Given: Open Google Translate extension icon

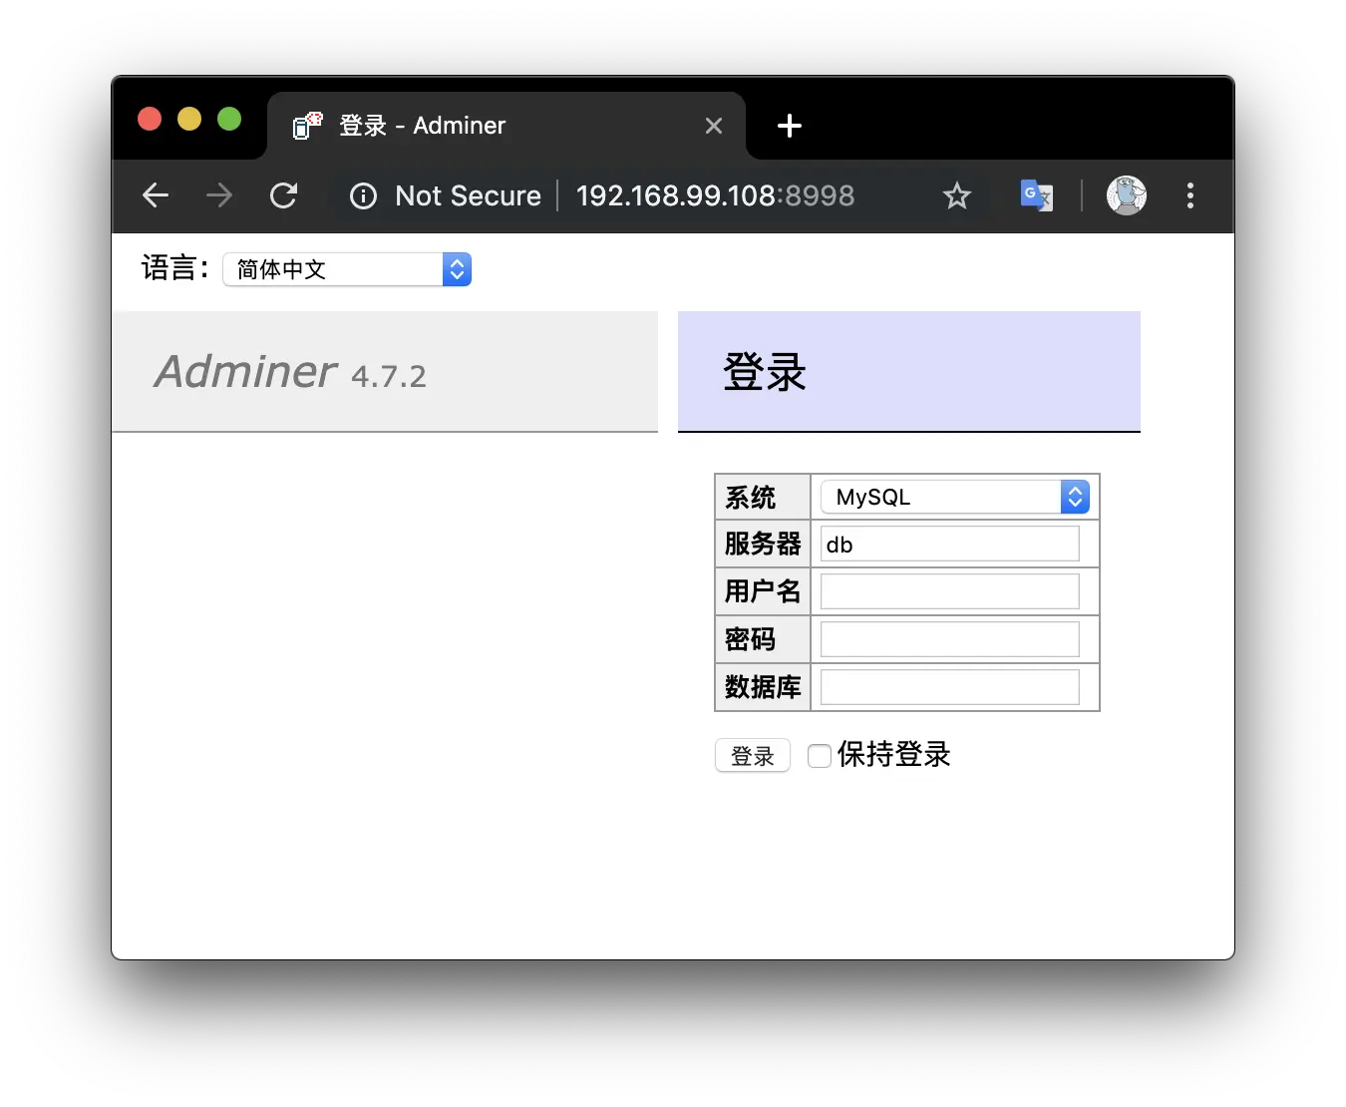Looking at the screenshot, I should [1036, 195].
